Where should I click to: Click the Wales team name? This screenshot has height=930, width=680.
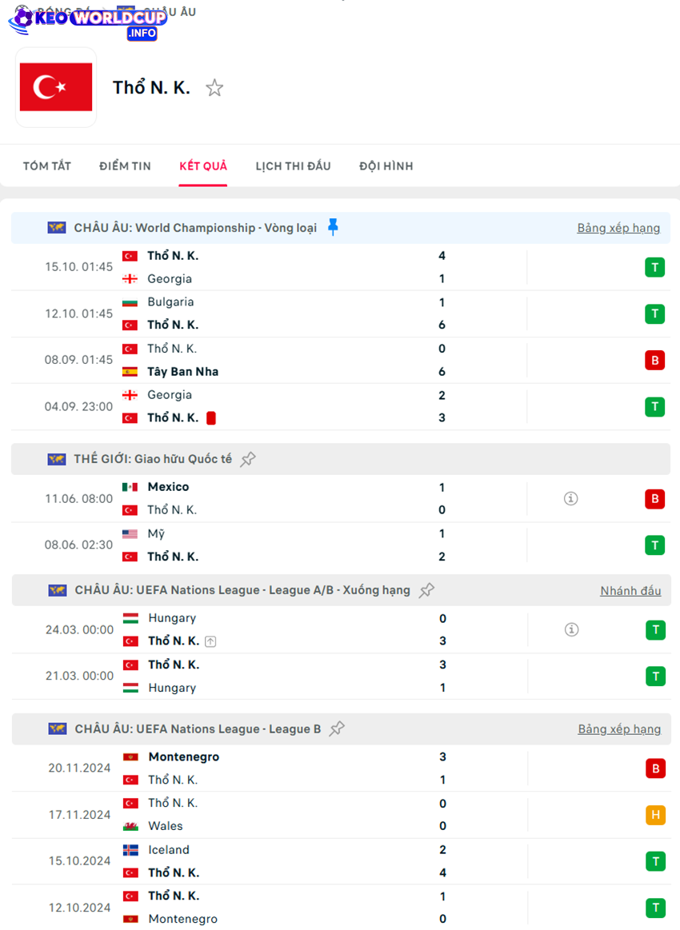pos(166,826)
